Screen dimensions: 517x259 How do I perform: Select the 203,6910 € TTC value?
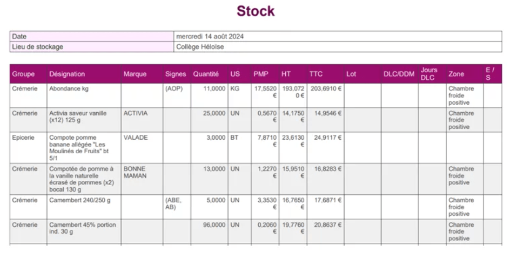326,88
